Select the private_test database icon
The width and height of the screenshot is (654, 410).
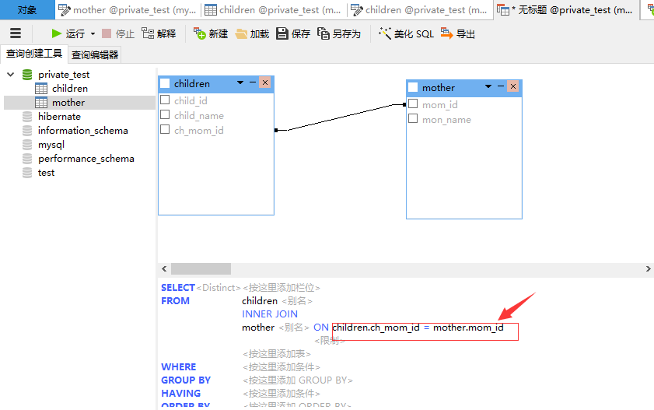pyautogui.click(x=27, y=75)
